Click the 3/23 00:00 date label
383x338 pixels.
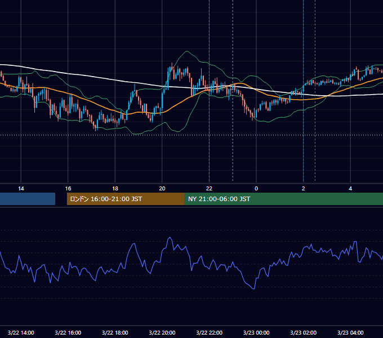point(256,332)
